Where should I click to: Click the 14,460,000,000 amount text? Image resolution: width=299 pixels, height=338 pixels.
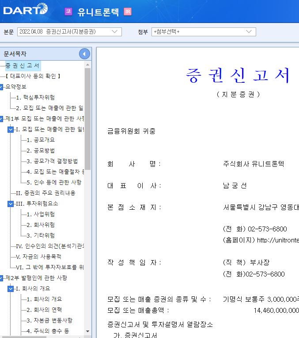click(x=276, y=311)
